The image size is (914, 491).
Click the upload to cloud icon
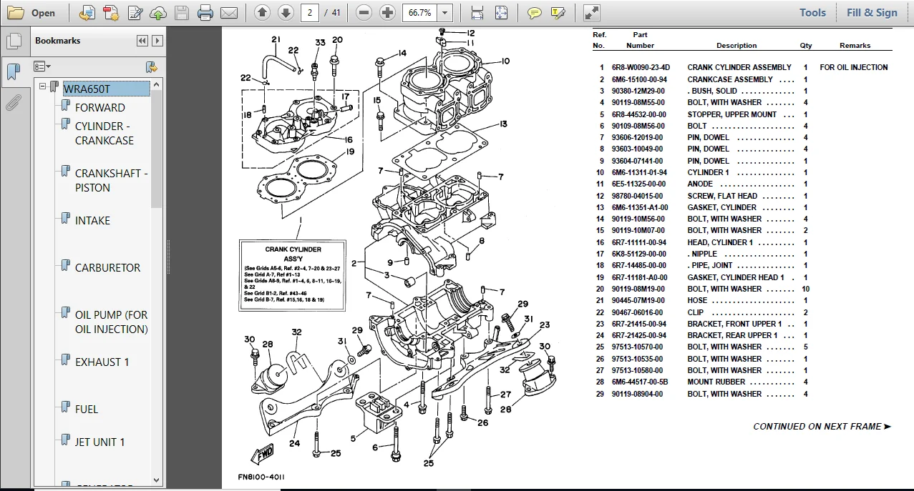tap(158, 13)
